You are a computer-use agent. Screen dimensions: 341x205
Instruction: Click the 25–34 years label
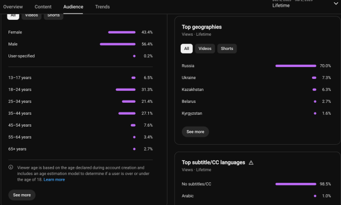coord(20,102)
